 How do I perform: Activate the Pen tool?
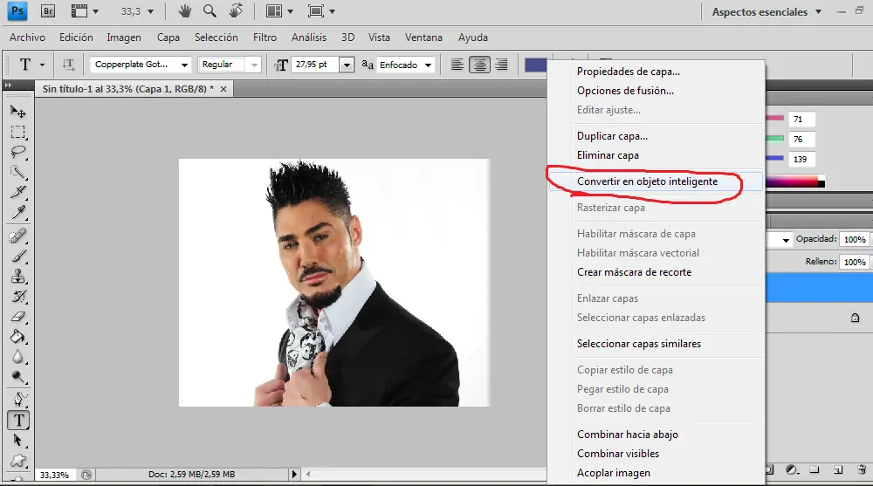click(17, 399)
